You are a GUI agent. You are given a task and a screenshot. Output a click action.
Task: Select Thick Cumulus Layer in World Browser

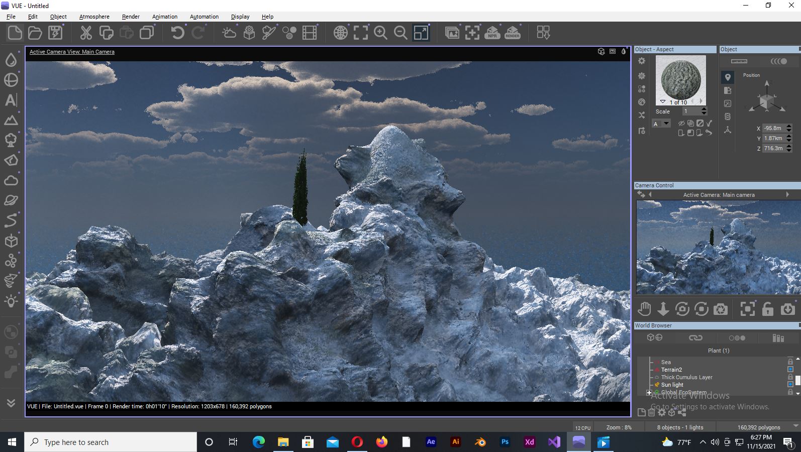point(686,377)
